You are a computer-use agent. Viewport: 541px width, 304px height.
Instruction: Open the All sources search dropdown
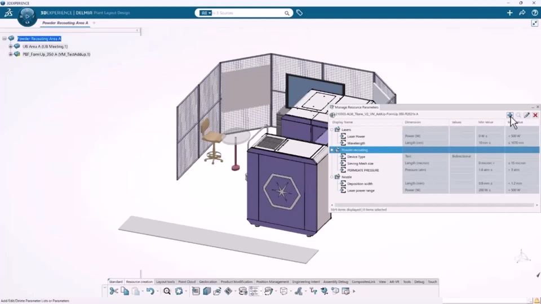pyautogui.click(x=205, y=13)
